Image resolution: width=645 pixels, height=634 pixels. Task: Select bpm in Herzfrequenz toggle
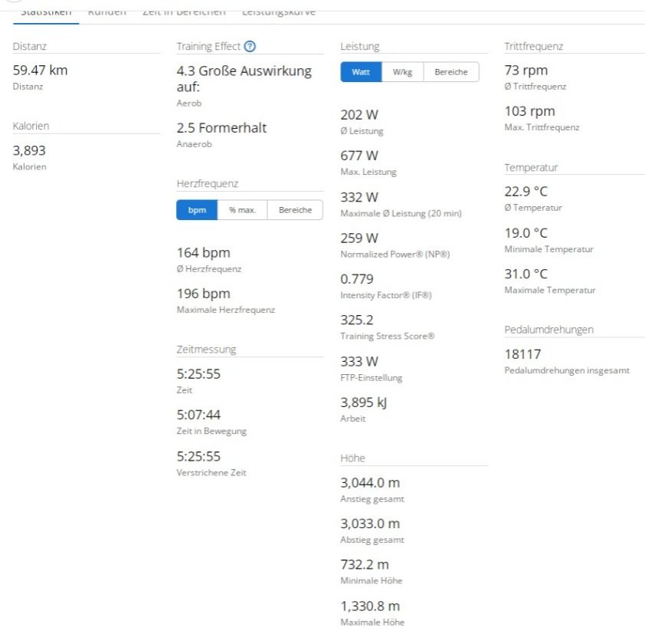click(x=197, y=211)
